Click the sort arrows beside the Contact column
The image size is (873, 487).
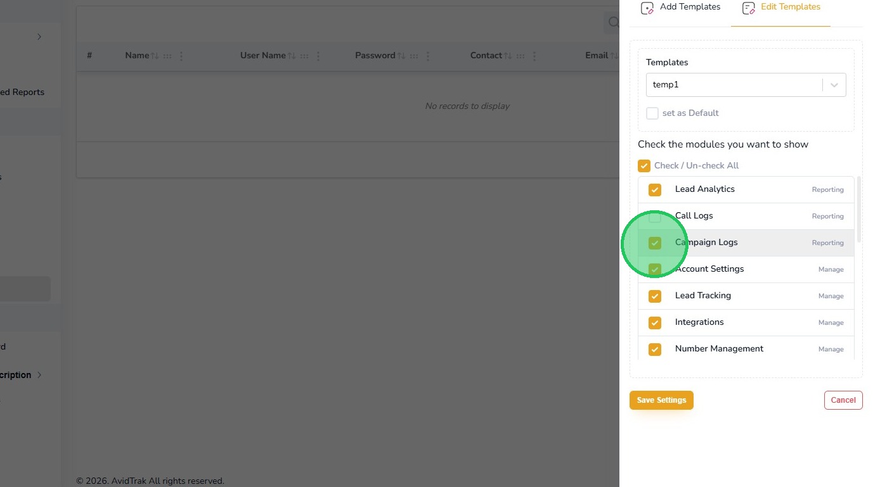tap(508, 56)
